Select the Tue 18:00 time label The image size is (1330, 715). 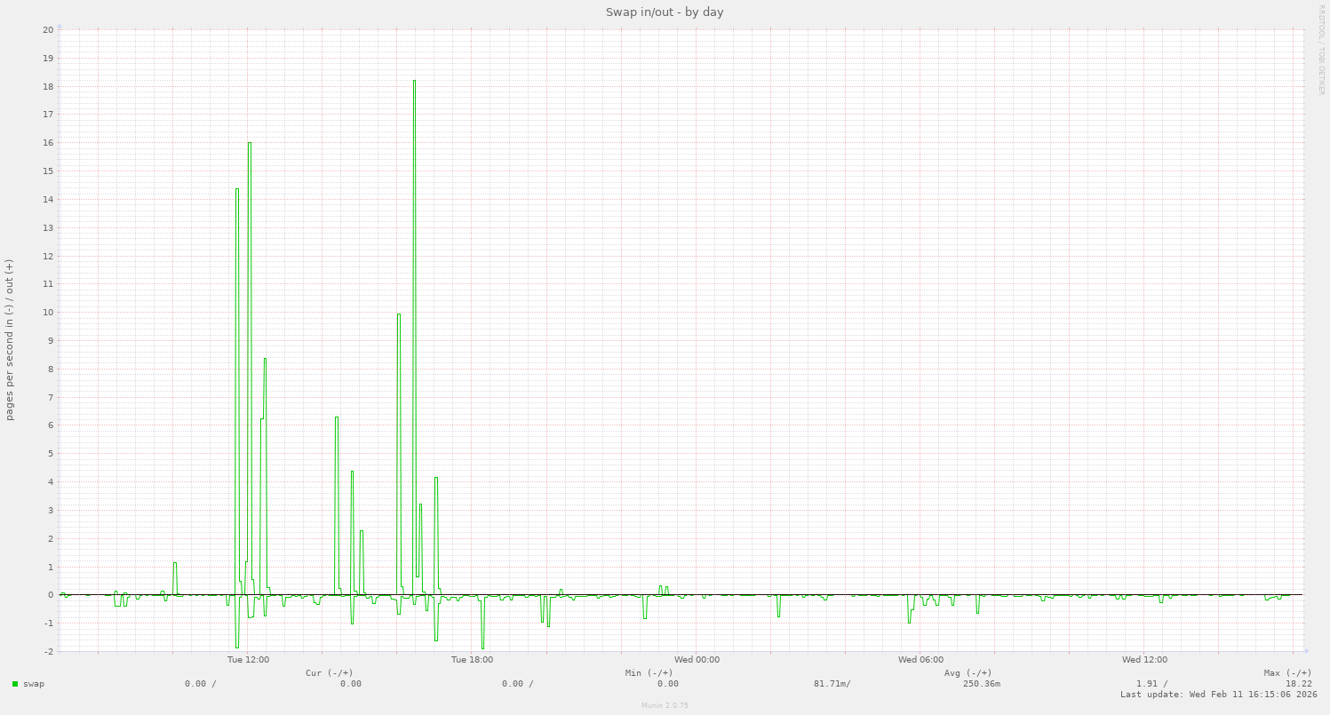pos(472,660)
